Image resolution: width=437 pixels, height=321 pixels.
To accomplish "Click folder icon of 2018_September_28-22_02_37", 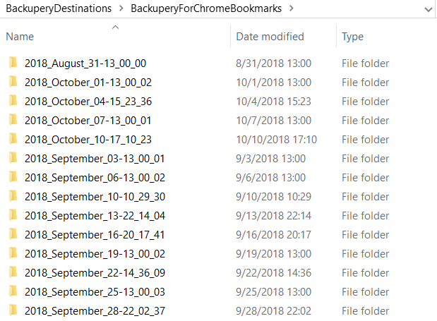I will pyautogui.click(x=13, y=310).
